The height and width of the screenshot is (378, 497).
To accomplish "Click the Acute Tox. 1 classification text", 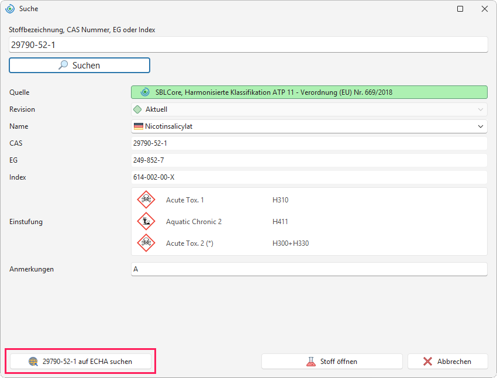I will tap(185, 200).
